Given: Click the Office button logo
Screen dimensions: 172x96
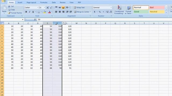Looking at the screenshot, I should click(3, 1).
